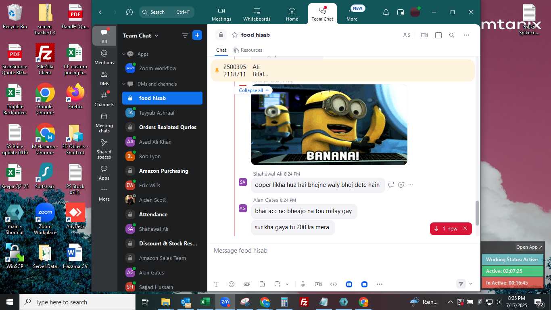This screenshot has height=310, width=551.
Task: Insert code snippet
Action: [x=334, y=284]
